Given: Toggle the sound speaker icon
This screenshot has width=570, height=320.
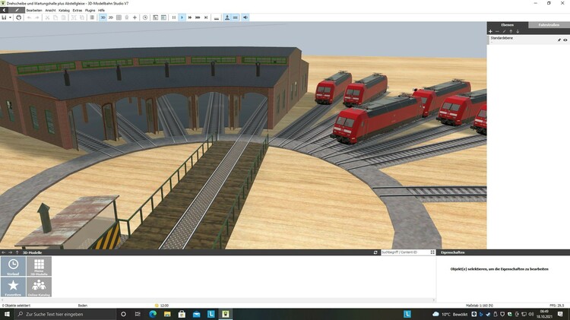Looking at the screenshot, I should (245, 17).
